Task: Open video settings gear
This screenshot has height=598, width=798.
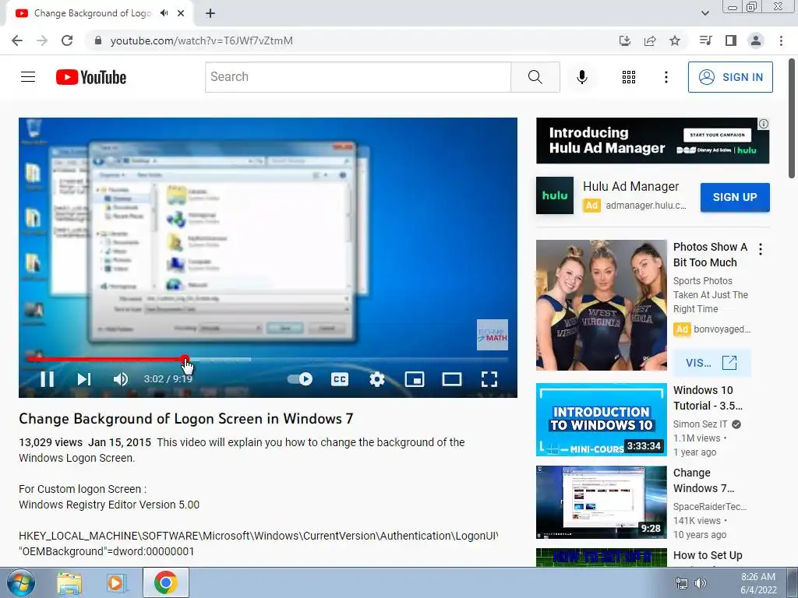Action: pyautogui.click(x=376, y=379)
